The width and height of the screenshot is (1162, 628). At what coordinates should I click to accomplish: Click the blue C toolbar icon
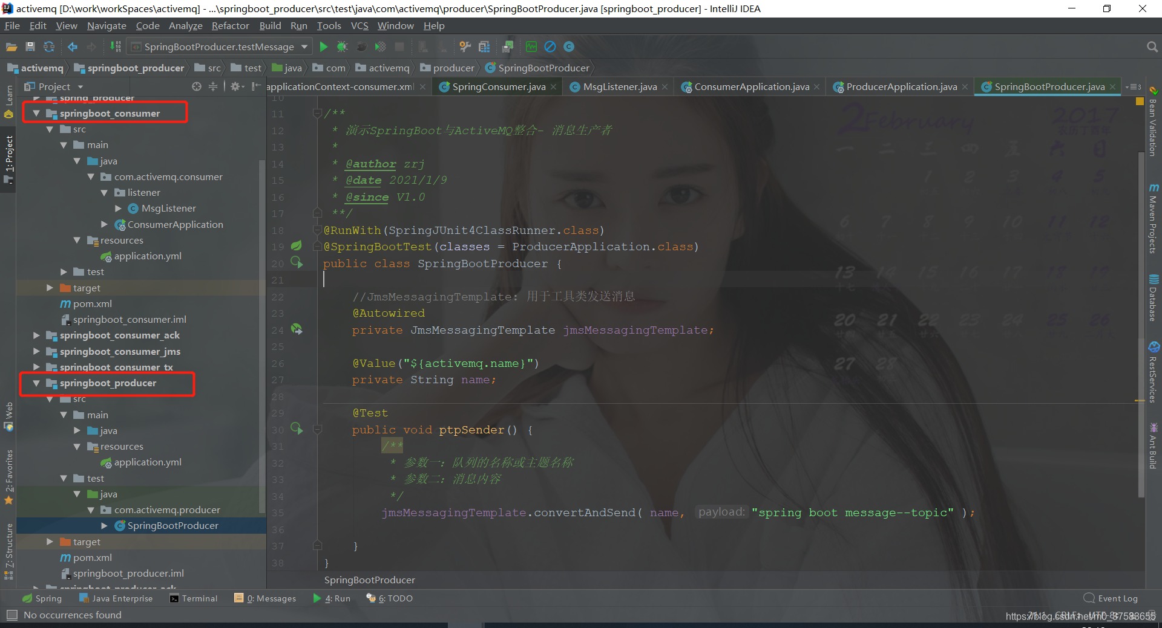point(569,47)
